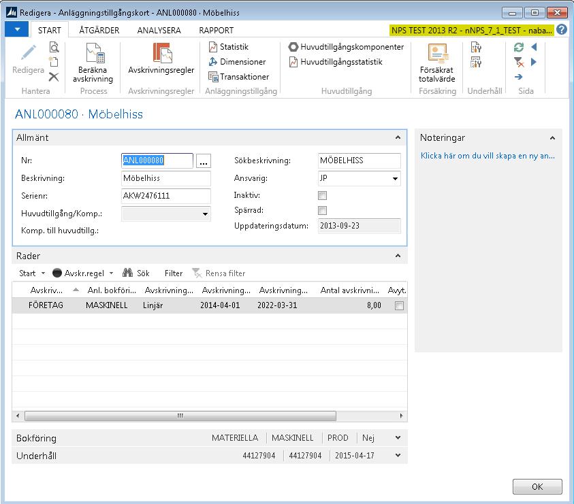Open Transaktioner
574x504 pixels.
pyautogui.click(x=239, y=76)
